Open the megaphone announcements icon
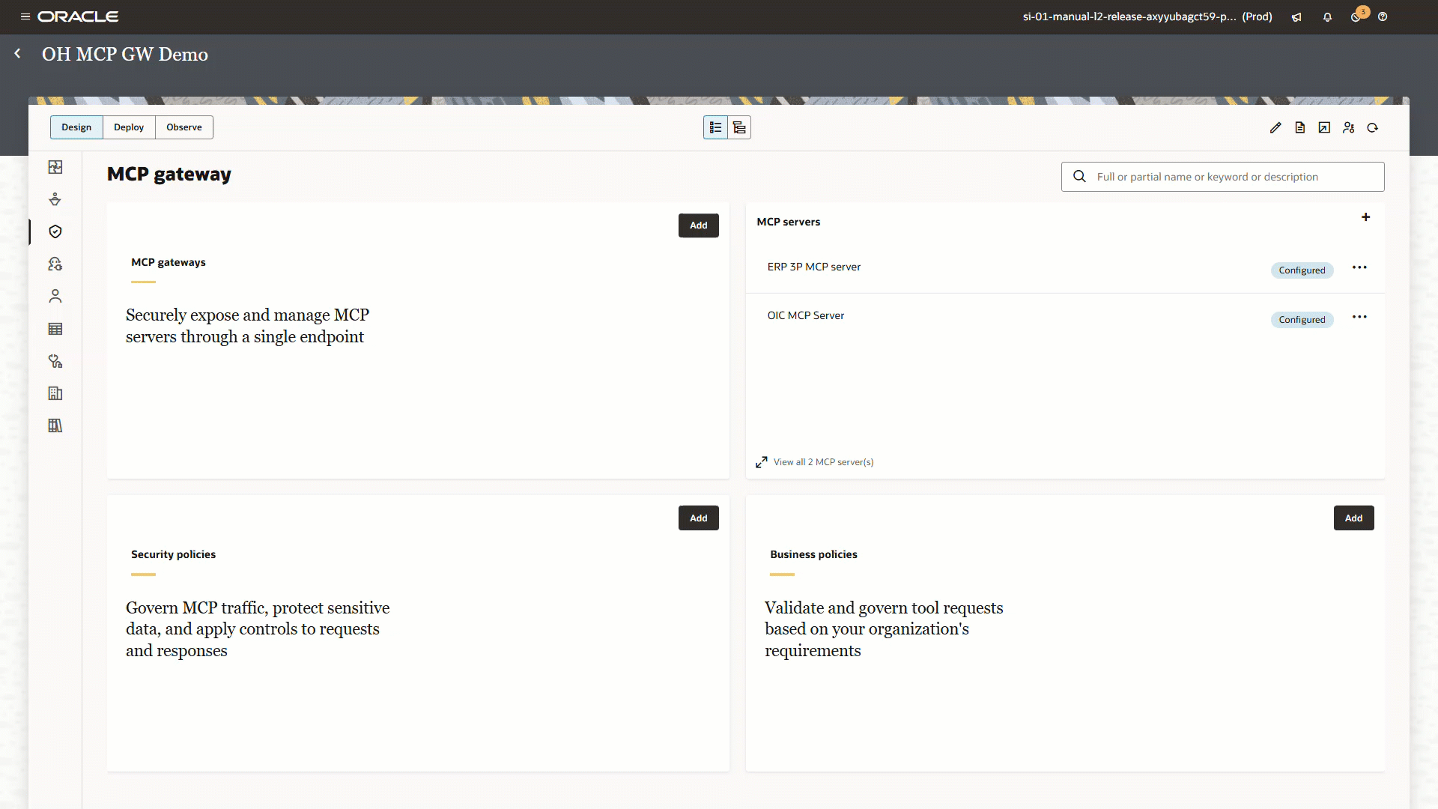 [x=1296, y=17]
